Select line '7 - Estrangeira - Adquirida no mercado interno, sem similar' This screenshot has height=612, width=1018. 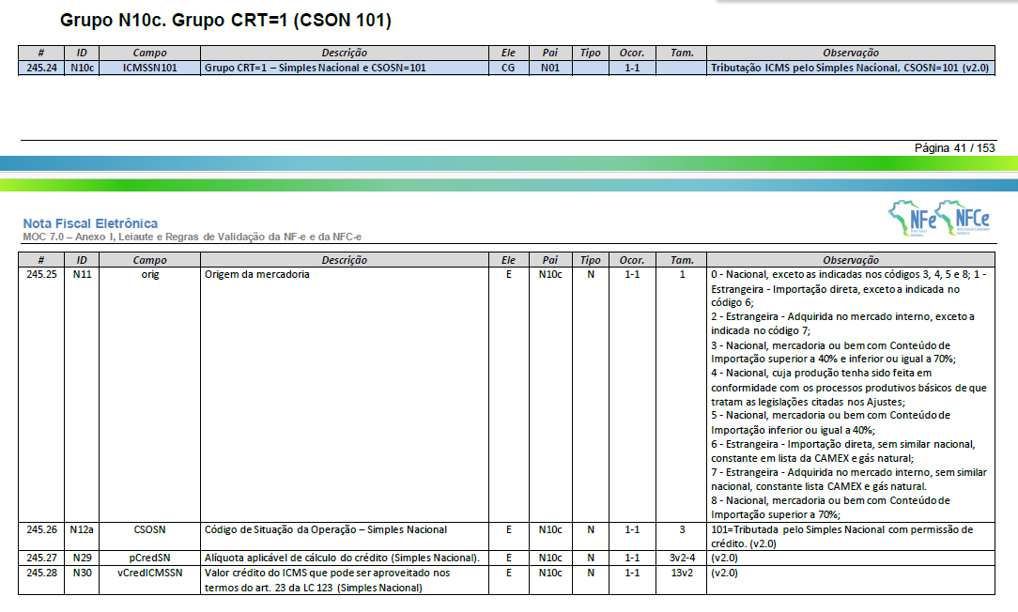tap(849, 472)
